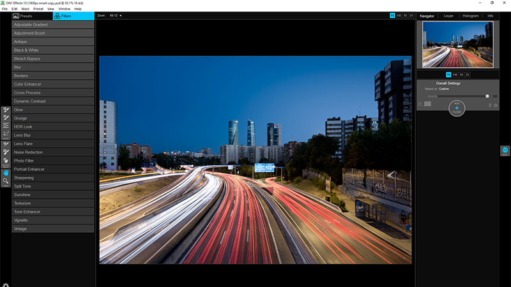Expand the Vignette filter category
The height and width of the screenshot is (287, 511).
click(x=53, y=220)
